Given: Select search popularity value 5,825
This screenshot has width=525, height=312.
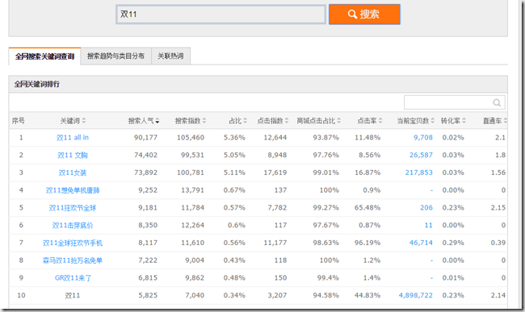Looking at the screenshot, I should (148, 296).
